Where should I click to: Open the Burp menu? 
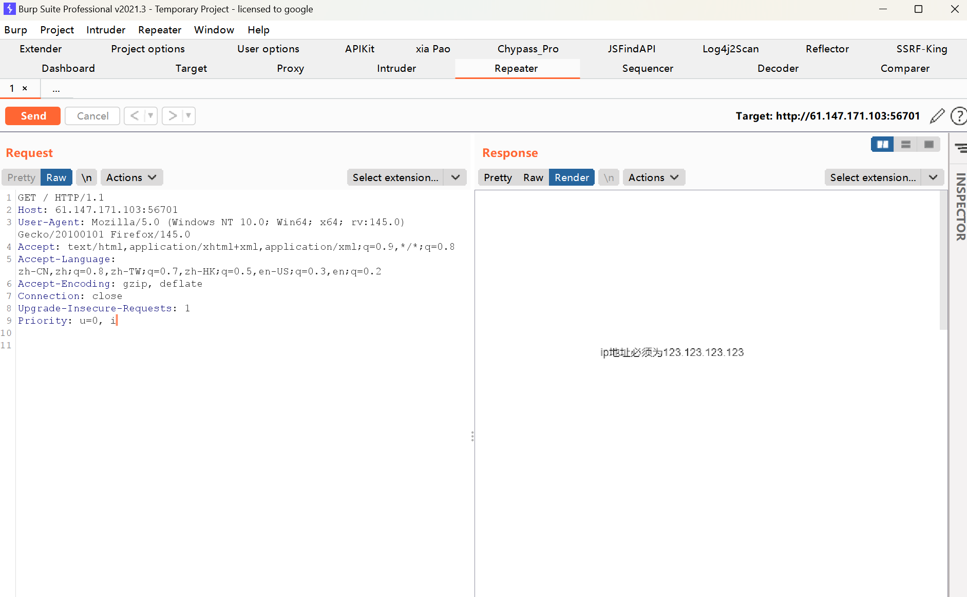16,30
